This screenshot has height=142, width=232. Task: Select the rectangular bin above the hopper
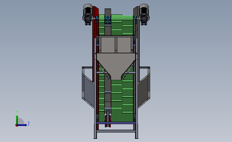[x=116, y=45]
